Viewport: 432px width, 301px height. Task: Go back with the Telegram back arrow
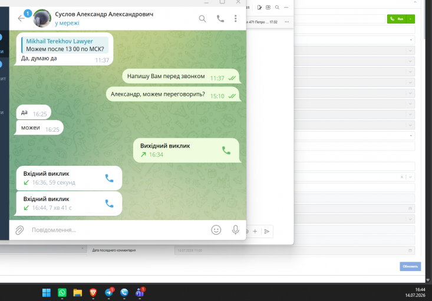click(x=21, y=18)
